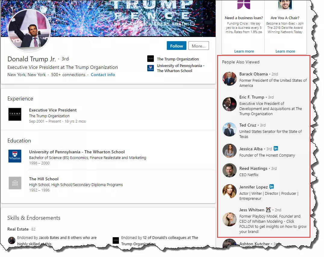This screenshot has height=257, width=324.
Task: Click 'Founder of The Honest Company' headline
Action: [267, 155]
